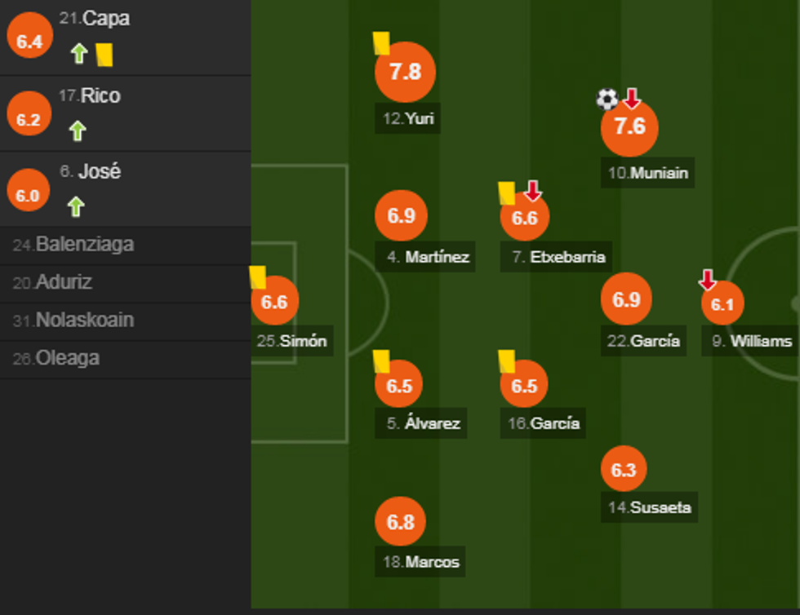
Task: Select Marcos' 6.8 rating circle
Action: click(401, 522)
